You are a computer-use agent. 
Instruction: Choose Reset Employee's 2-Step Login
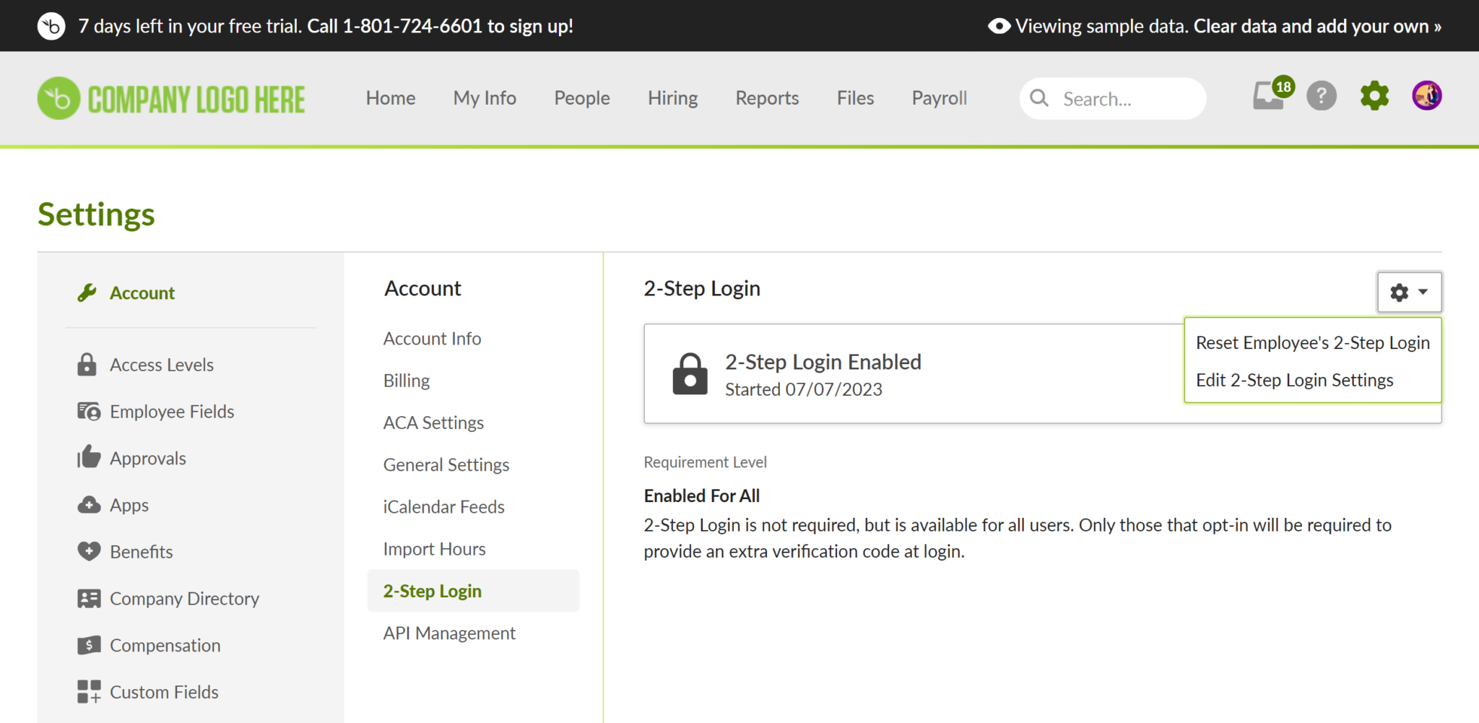click(x=1312, y=342)
